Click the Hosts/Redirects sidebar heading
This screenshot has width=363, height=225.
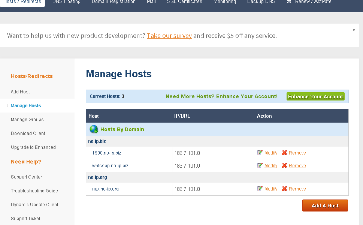click(x=32, y=76)
